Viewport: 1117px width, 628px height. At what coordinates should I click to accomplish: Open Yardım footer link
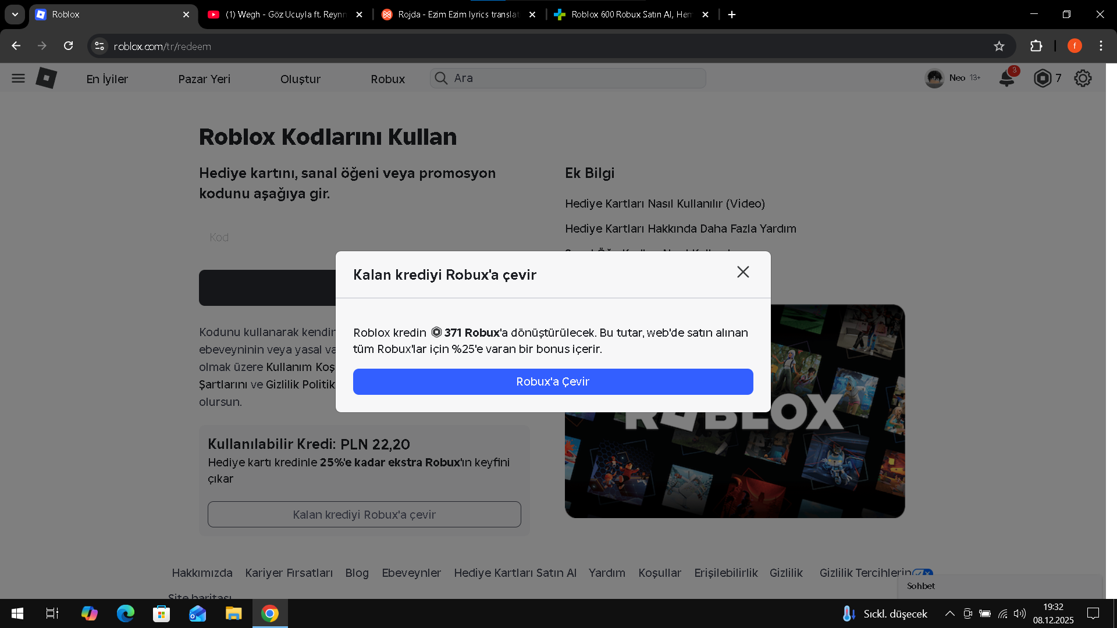click(607, 573)
